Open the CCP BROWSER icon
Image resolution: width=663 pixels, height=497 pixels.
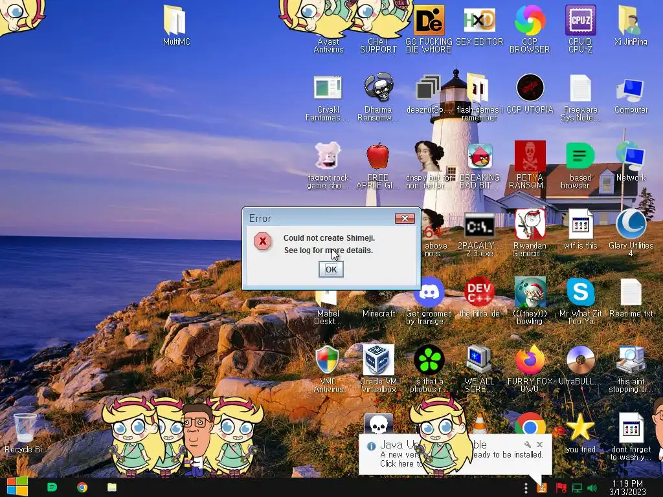tap(530, 30)
